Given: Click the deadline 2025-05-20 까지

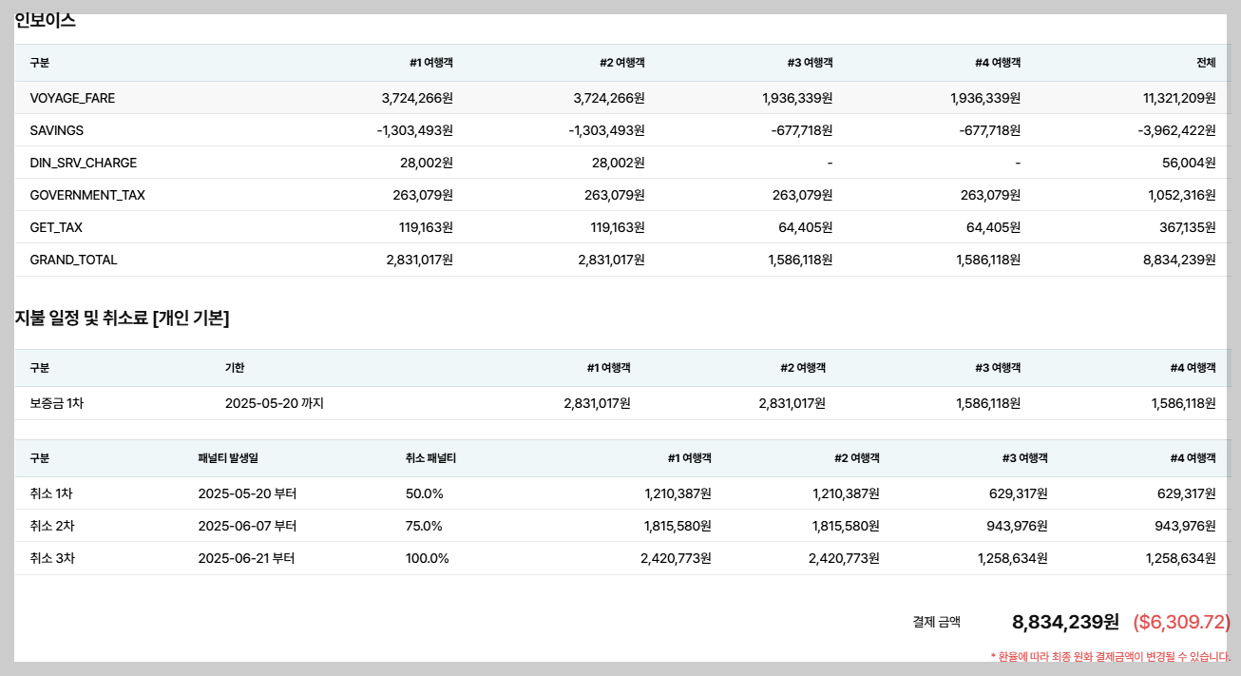Looking at the screenshot, I should [x=275, y=403].
